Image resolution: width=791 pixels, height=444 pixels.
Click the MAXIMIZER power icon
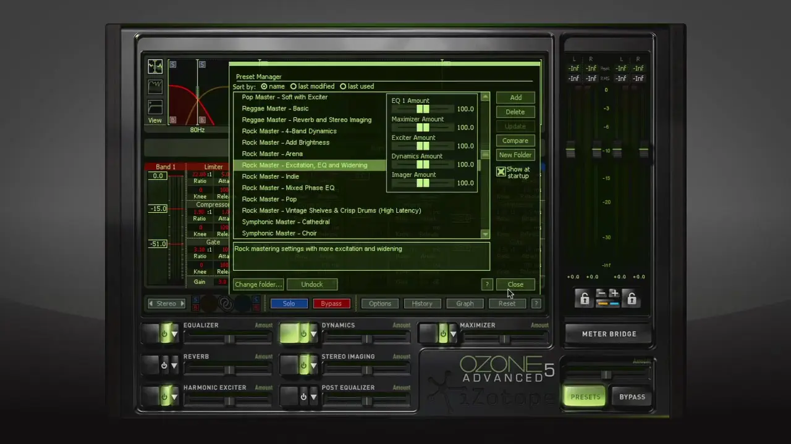pos(442,334)
